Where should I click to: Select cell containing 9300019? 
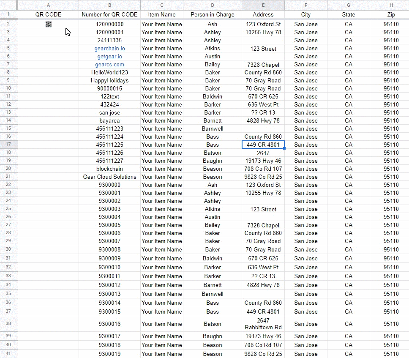pos(109,354)
